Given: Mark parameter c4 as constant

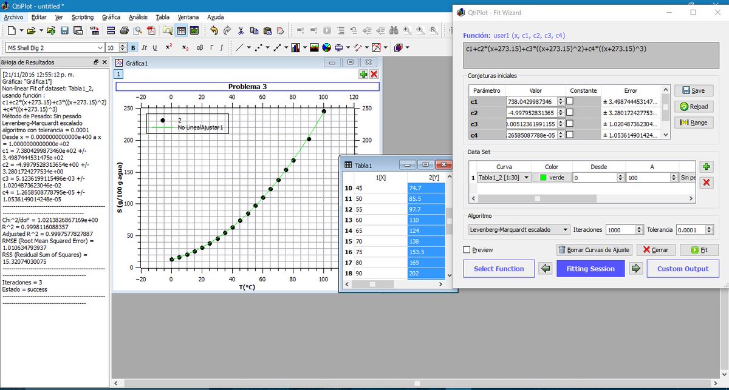Looking at the screenshot, I should (x=570, y=135).
